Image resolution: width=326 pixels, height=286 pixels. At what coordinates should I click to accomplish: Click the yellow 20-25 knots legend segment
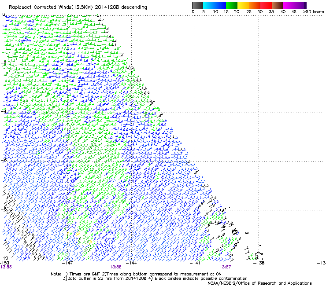[243, 5]
